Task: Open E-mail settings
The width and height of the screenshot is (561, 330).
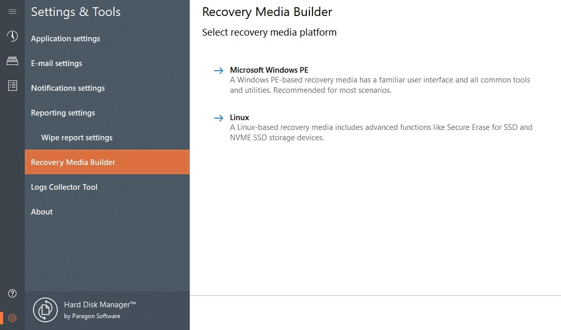Action: pos(107,63)
